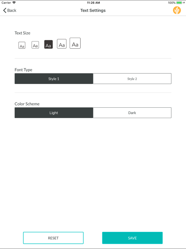Tap the orange wheat logo icon
Image resolution: width=186 pixels, height=249 pixels.
click(x=177, y=10)
